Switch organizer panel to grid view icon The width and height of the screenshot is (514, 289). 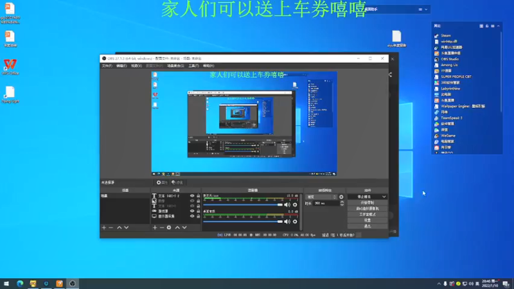coord(481,26)
